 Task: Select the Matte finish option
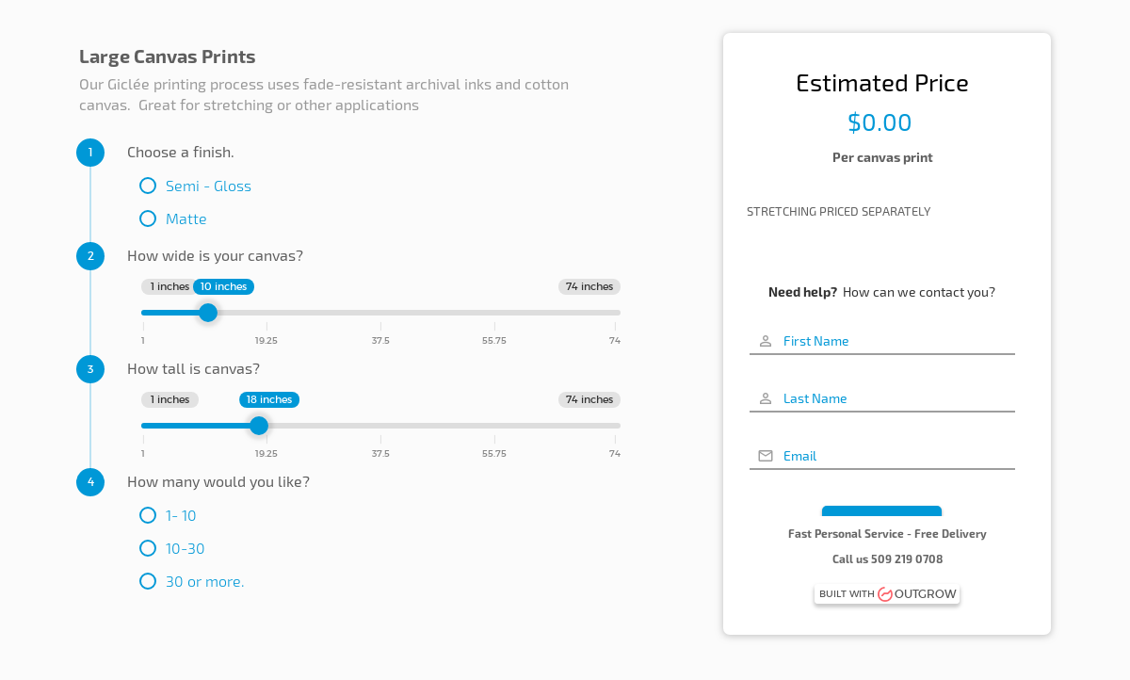pyautogui.click(x=173, y=219)
